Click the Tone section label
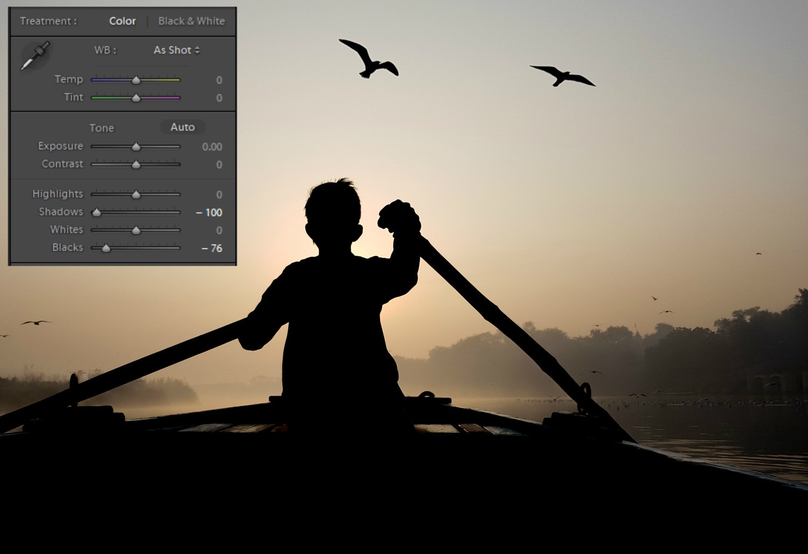Screen dimensions: 808x554 102,128
